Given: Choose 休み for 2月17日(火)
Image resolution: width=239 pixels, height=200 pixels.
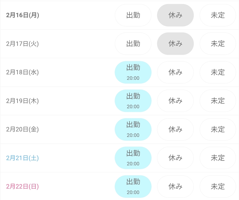Looking at the screenshot, I should (x=176, y=44).
